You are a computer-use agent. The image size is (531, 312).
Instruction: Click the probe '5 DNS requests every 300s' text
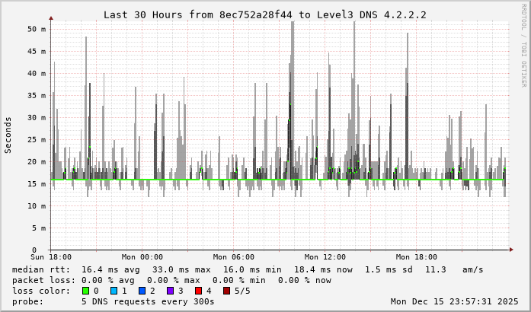148,301
